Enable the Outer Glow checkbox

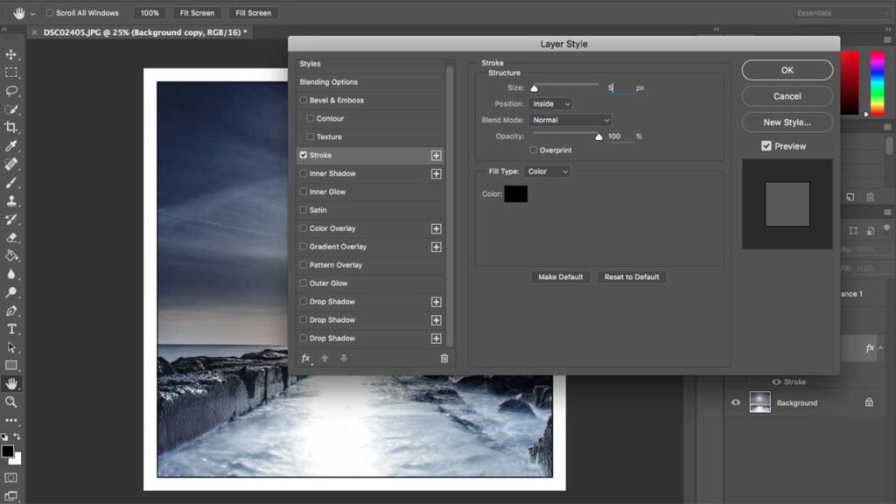tap(304, 283)
